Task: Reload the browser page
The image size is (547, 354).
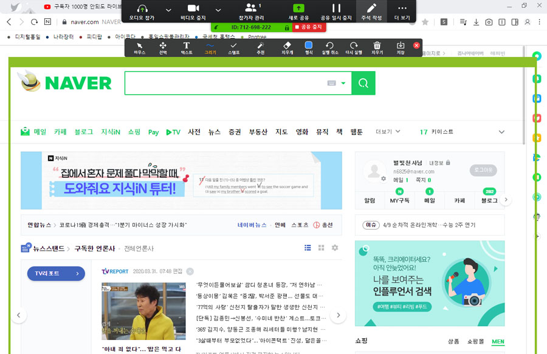Action: [34, 22]
